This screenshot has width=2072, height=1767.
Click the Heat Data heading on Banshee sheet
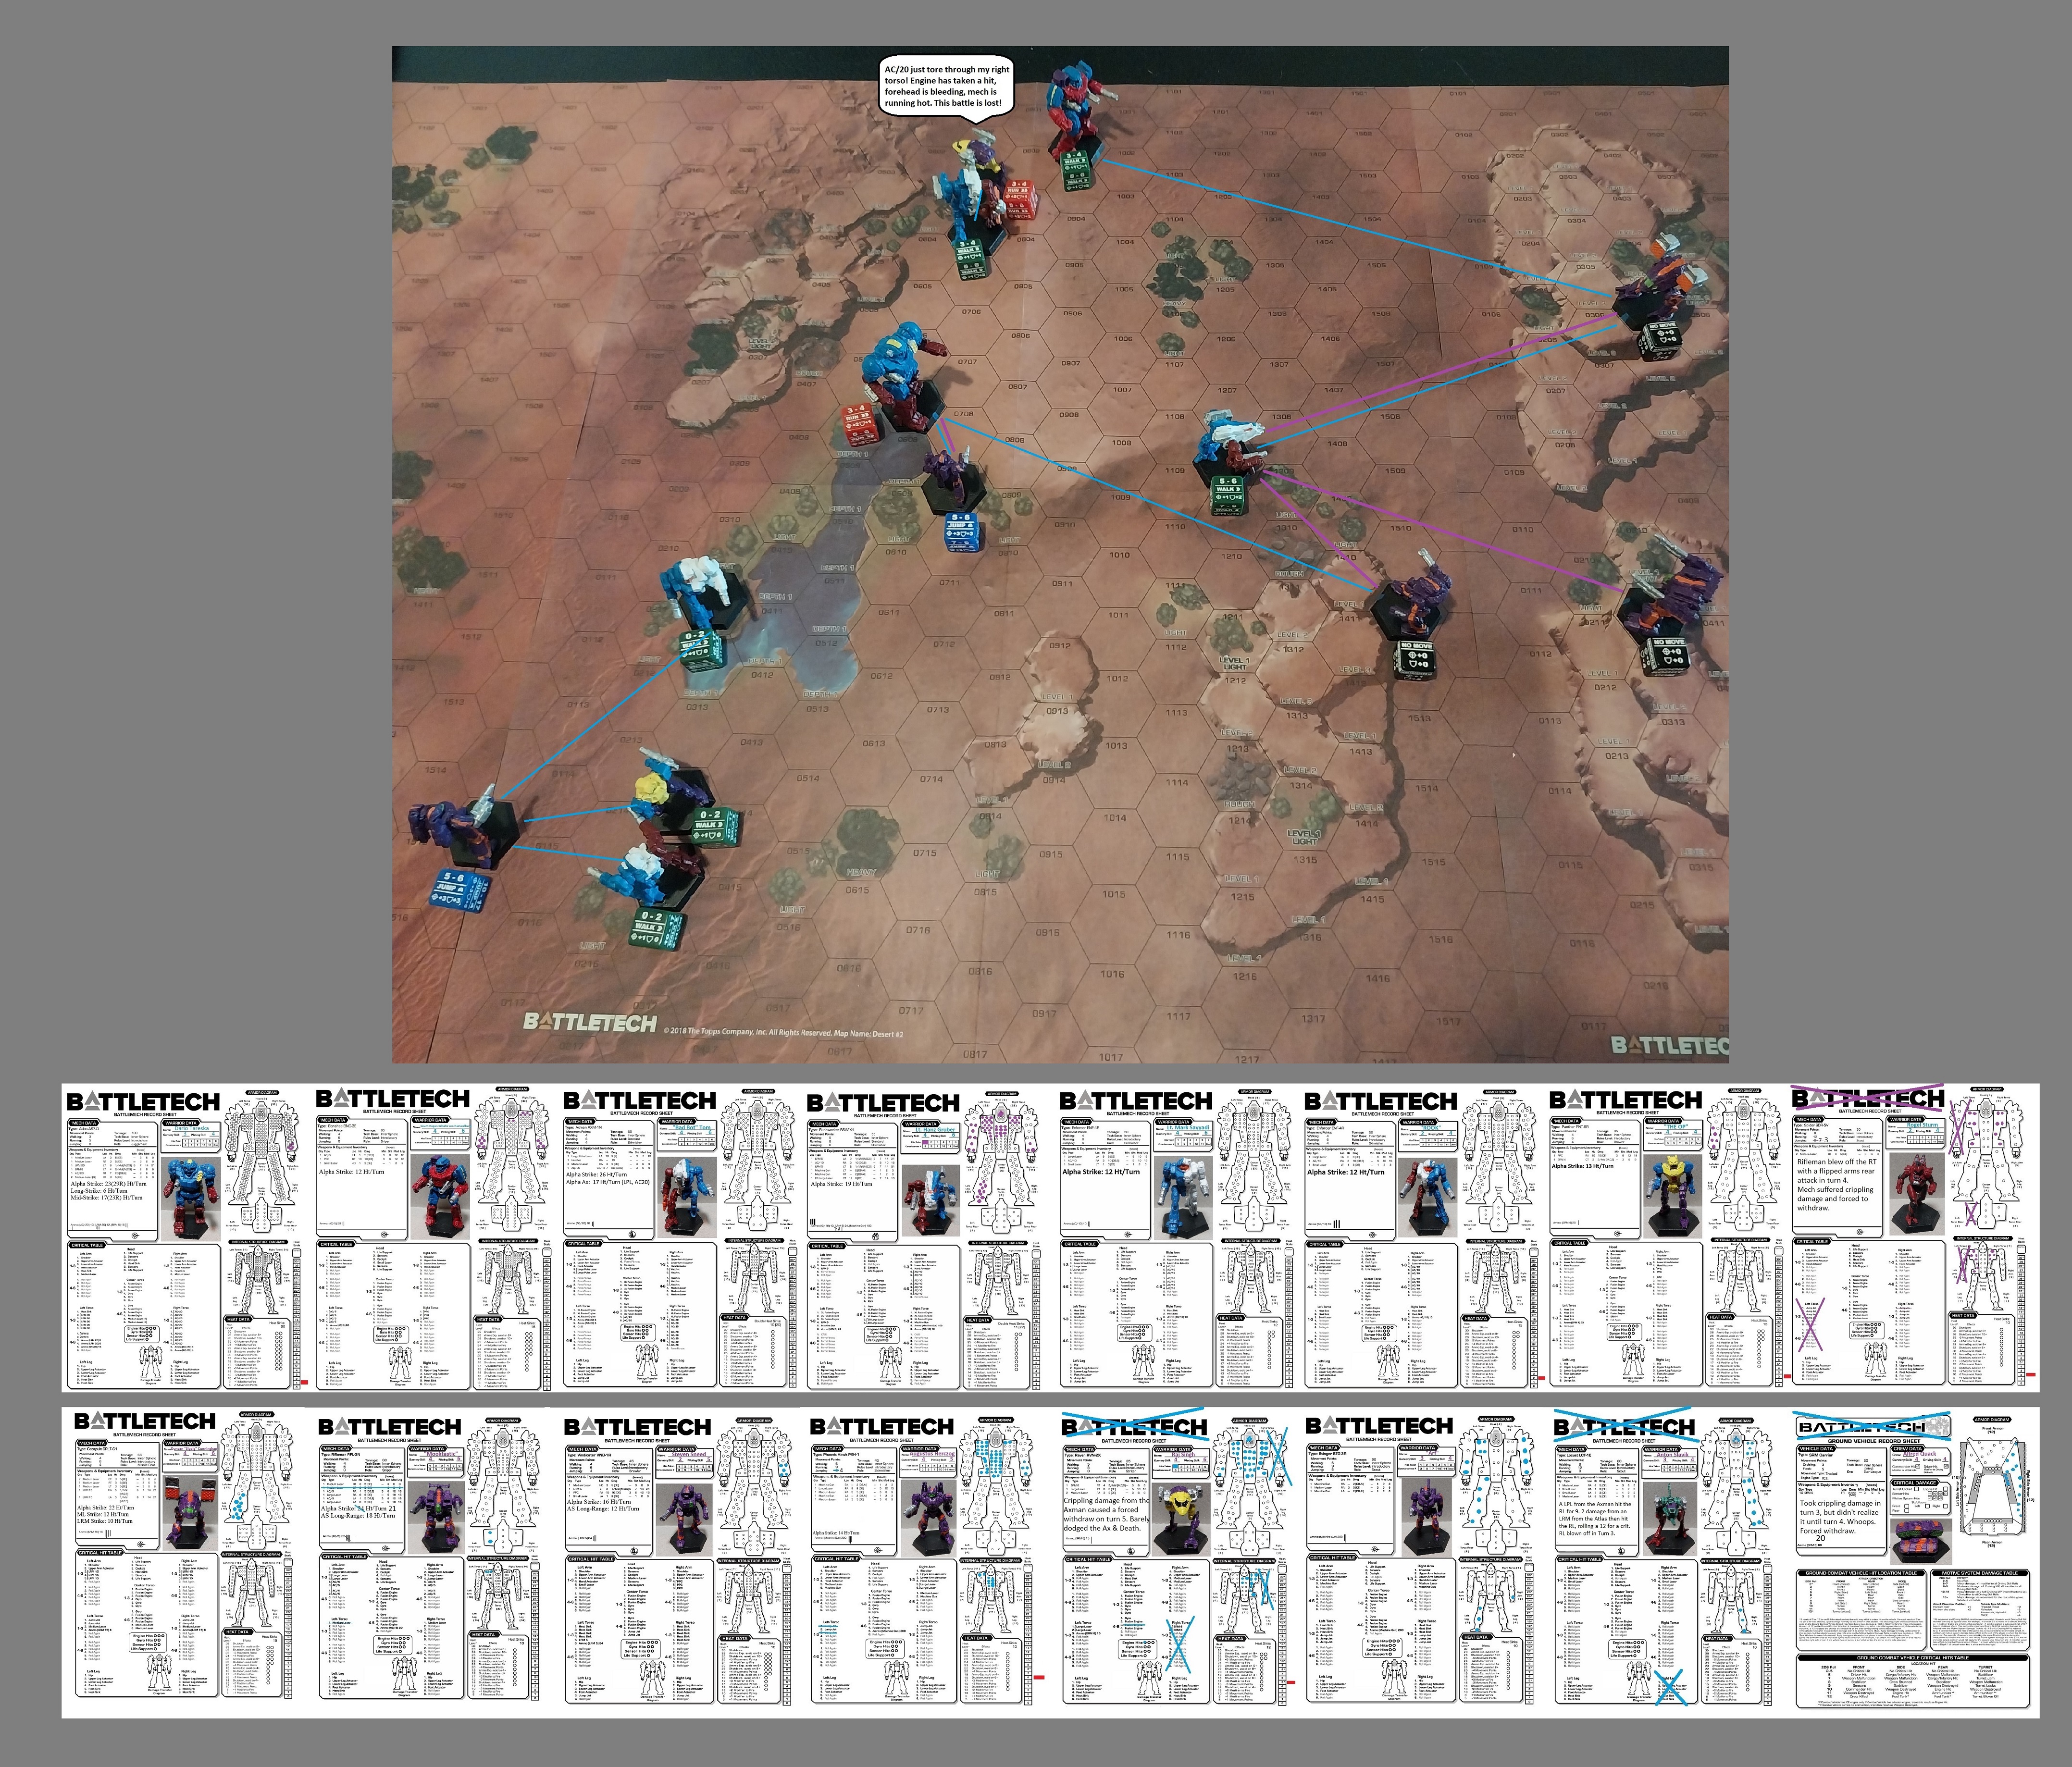tap(487, 1319)
